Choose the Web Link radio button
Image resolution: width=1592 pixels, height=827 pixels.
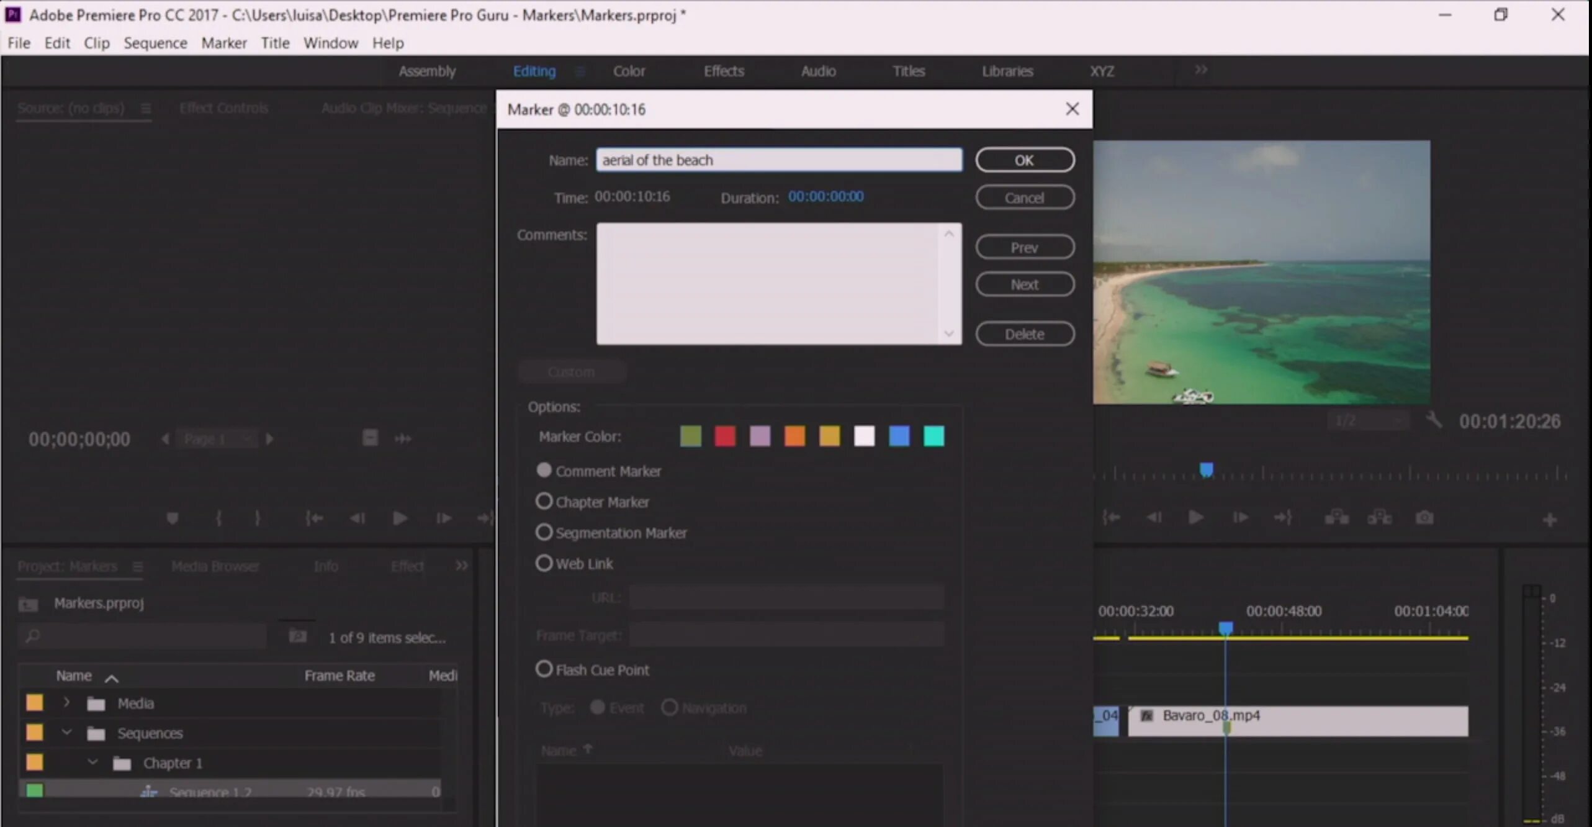coord(544,563)
